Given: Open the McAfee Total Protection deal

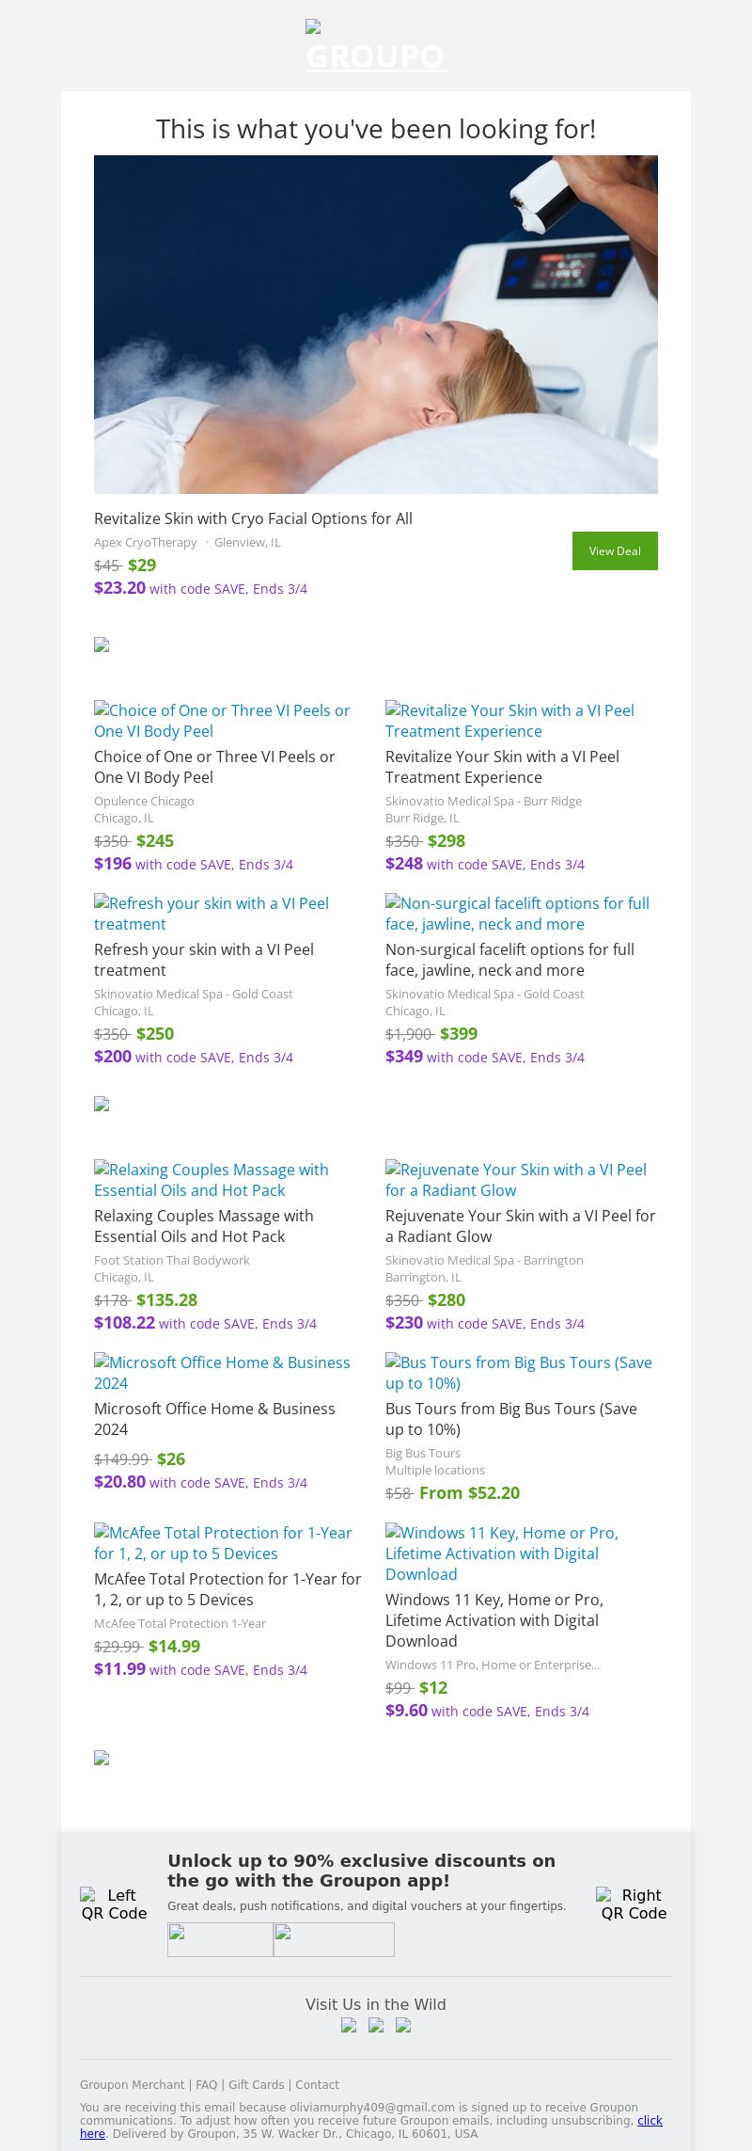Looking at the screenshot, I should [227, 1588].
